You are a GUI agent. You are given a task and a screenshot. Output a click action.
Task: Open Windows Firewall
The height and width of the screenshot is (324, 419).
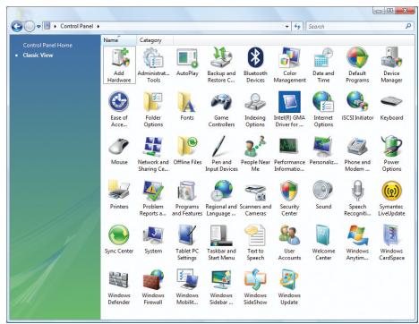(153, 287)
